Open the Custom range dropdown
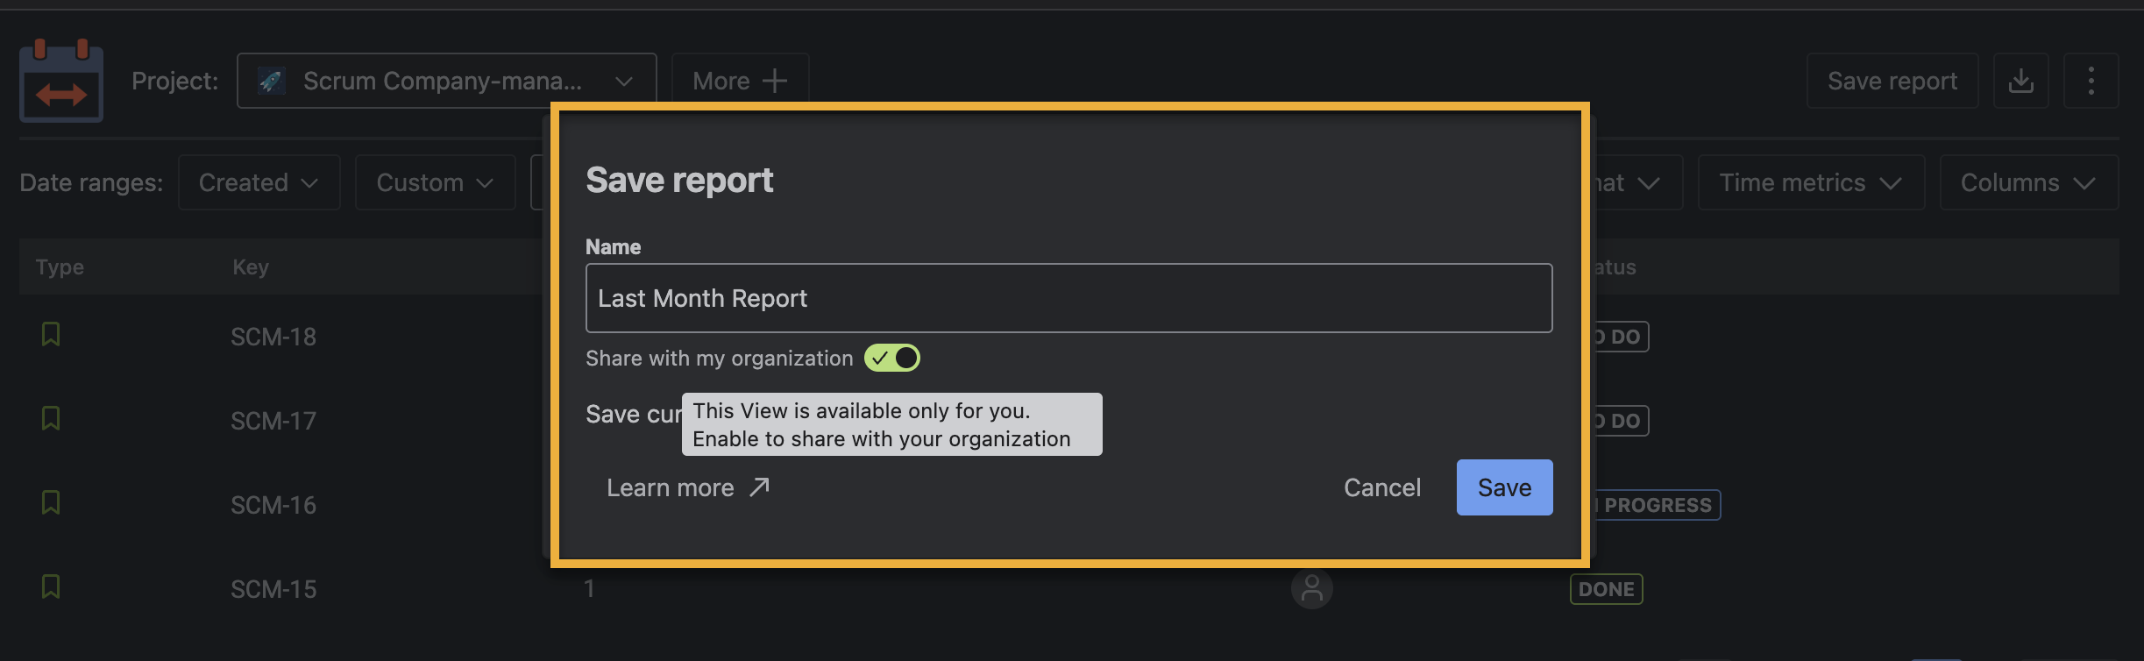Screen dimensions: 2144x661 (x=435, y=182)
